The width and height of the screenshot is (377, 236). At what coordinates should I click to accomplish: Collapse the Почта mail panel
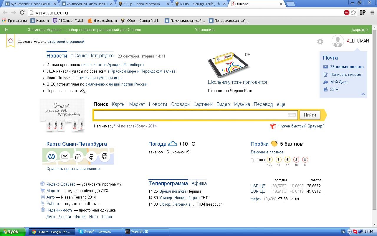(x=363, y=94)
